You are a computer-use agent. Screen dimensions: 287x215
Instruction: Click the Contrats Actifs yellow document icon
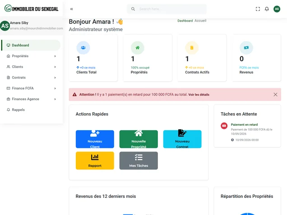[x=192, y=48]
